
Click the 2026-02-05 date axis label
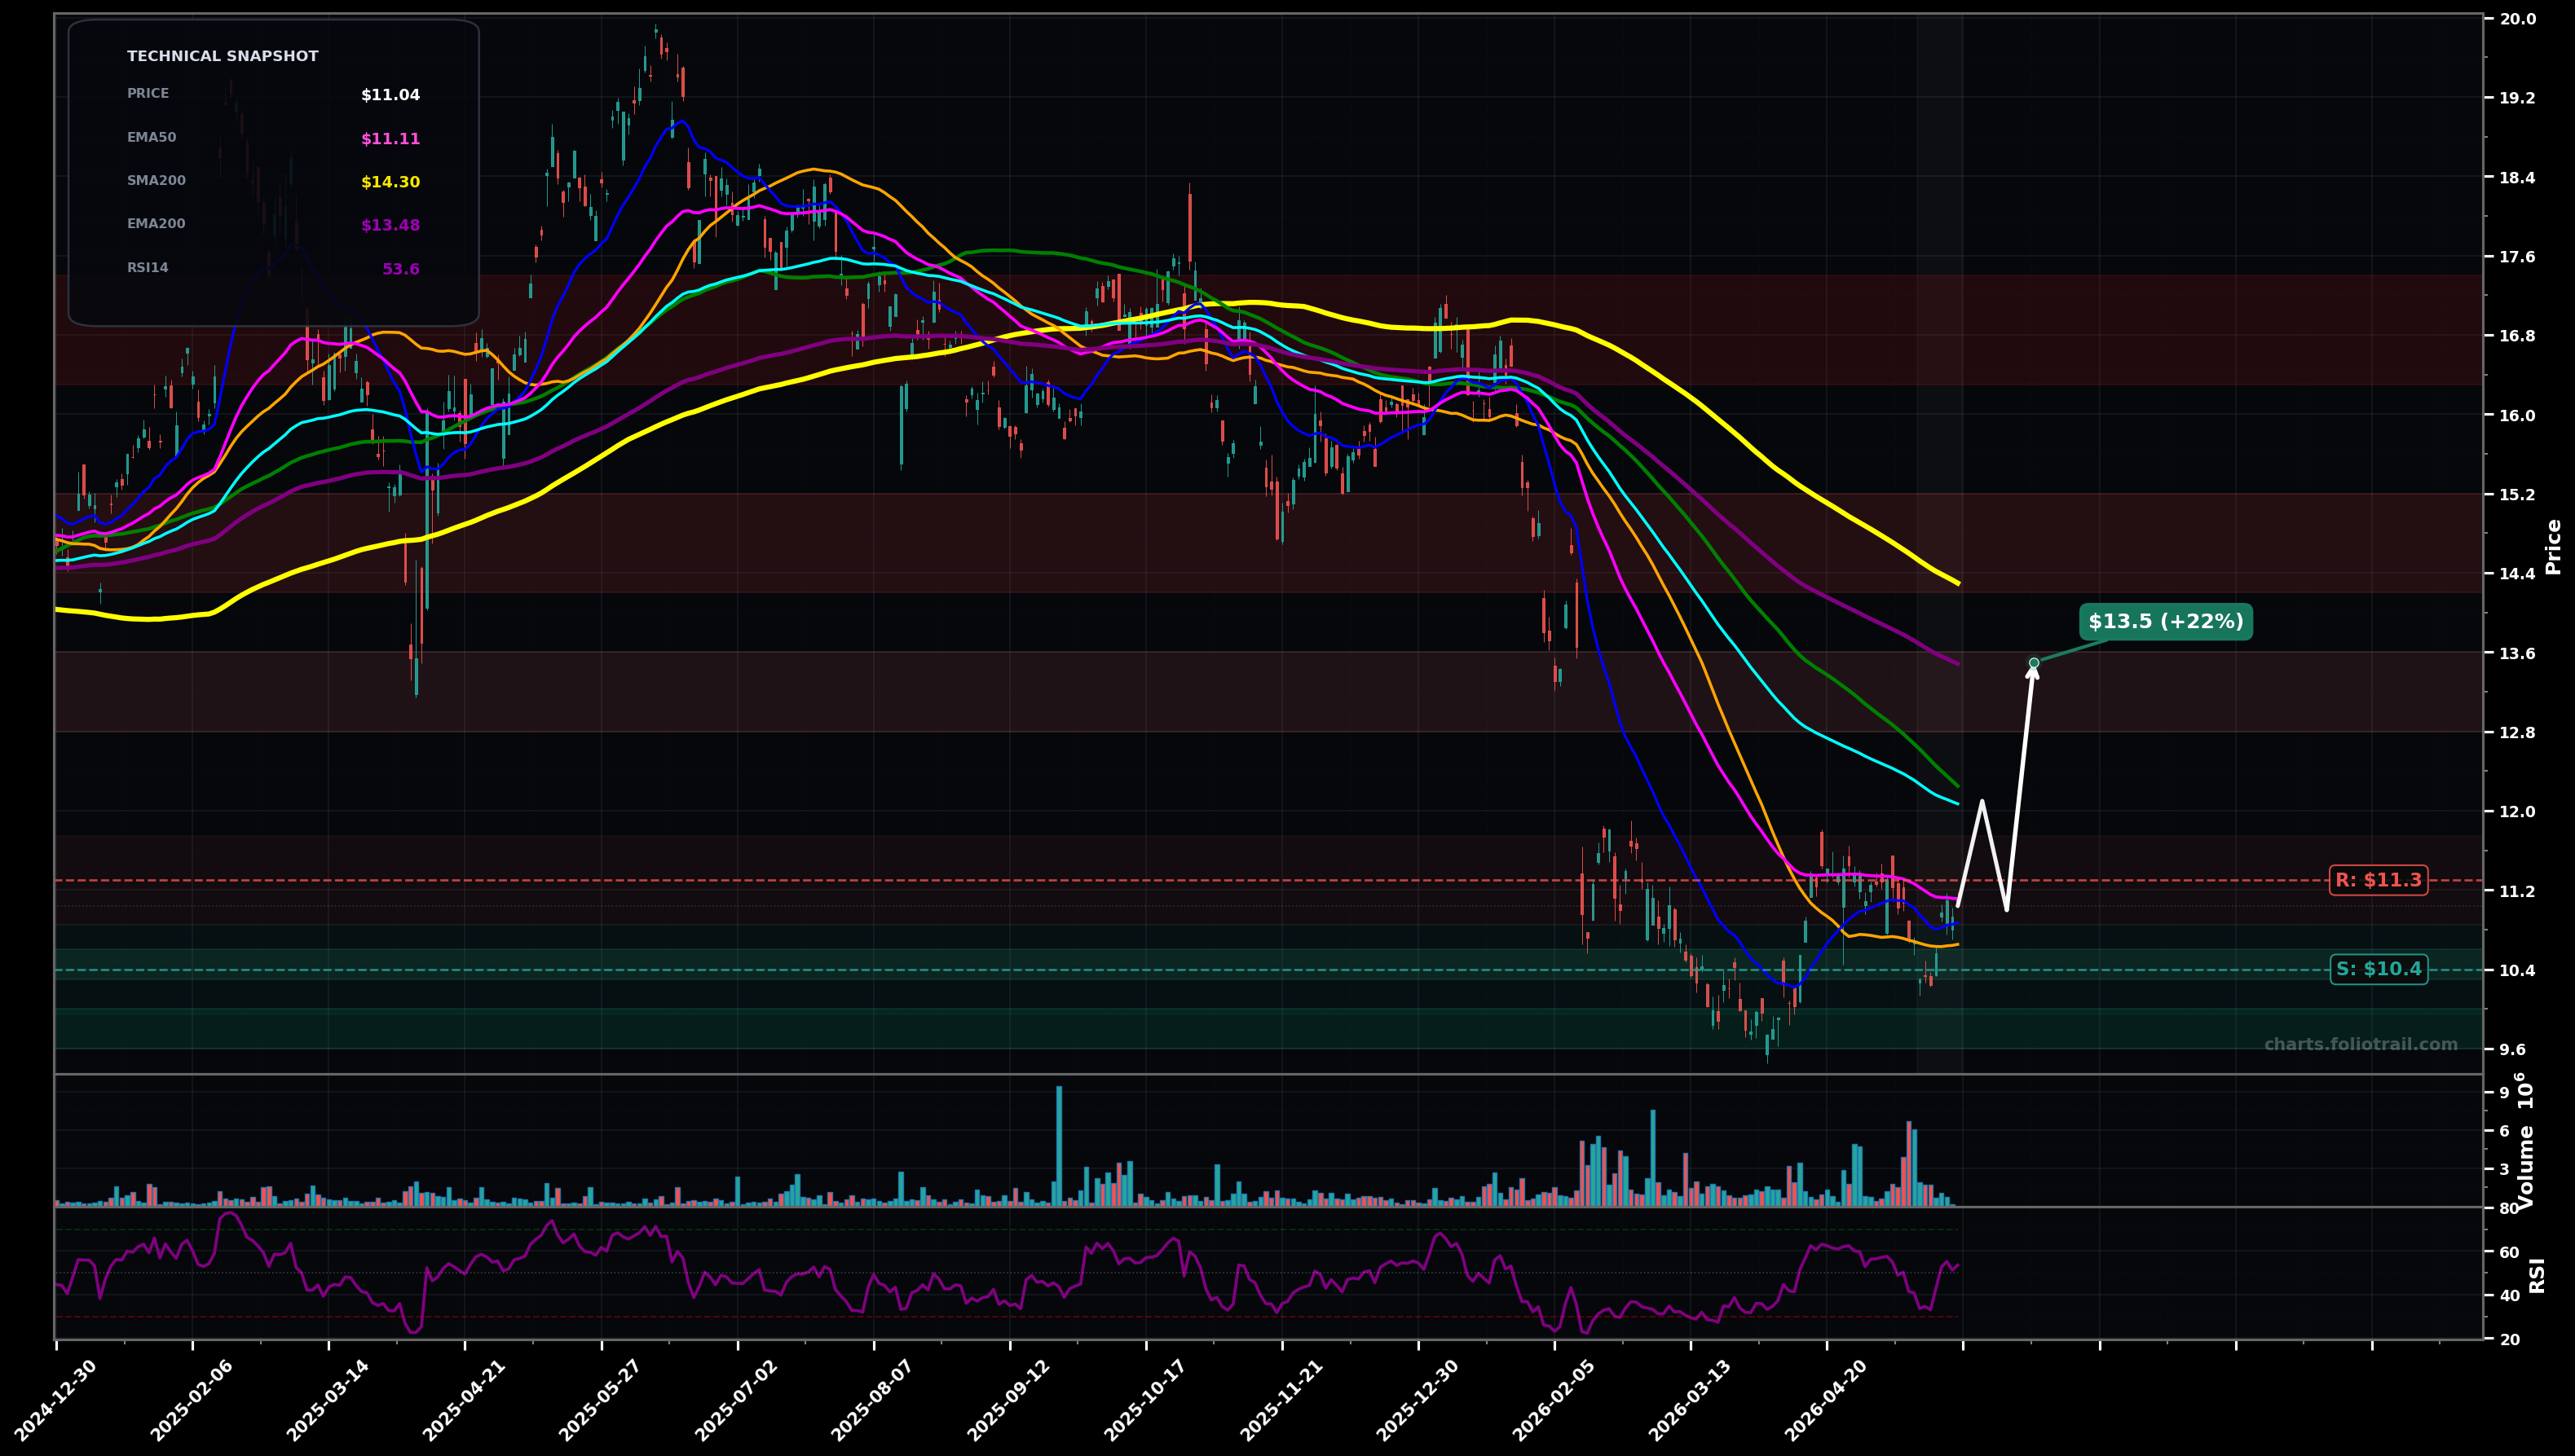point(1553,1400)
